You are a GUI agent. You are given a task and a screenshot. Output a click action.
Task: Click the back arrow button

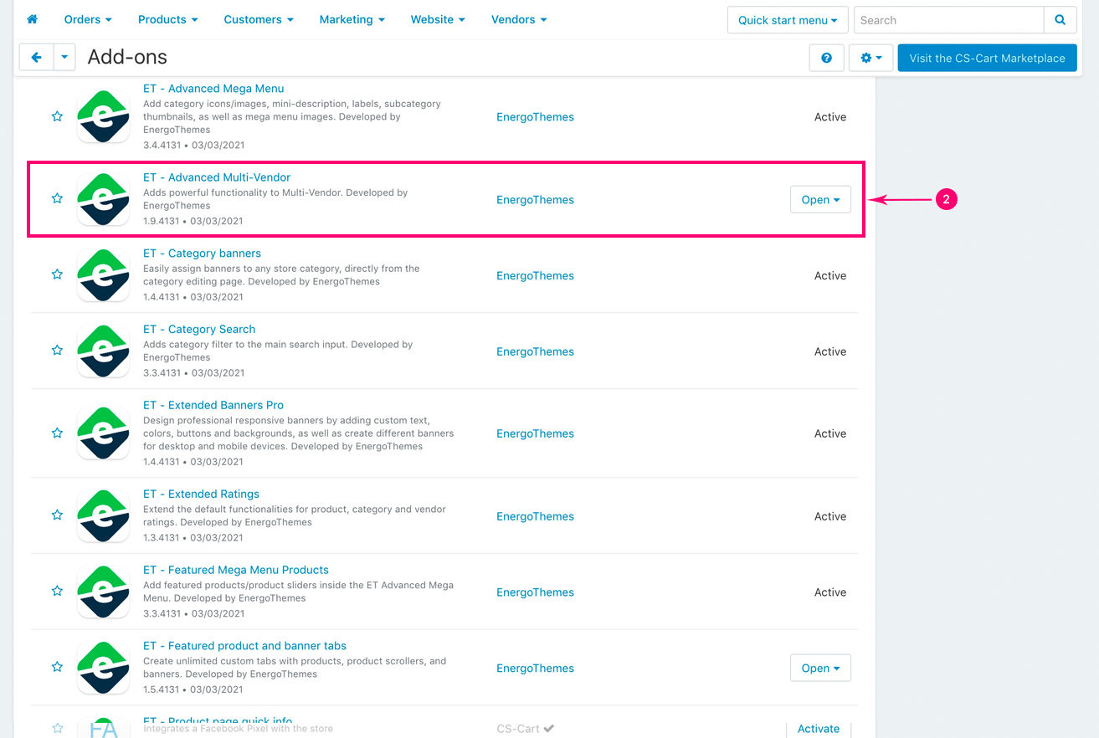coord(36,58)
